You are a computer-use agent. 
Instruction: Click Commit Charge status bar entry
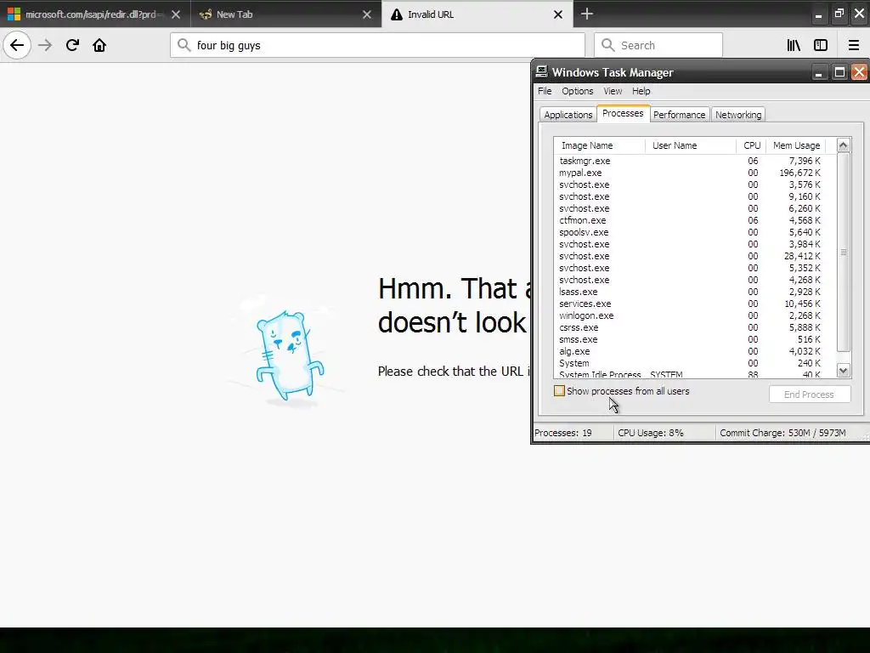[782, 433]
